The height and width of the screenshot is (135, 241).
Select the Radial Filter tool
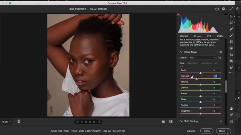point(231,48)
